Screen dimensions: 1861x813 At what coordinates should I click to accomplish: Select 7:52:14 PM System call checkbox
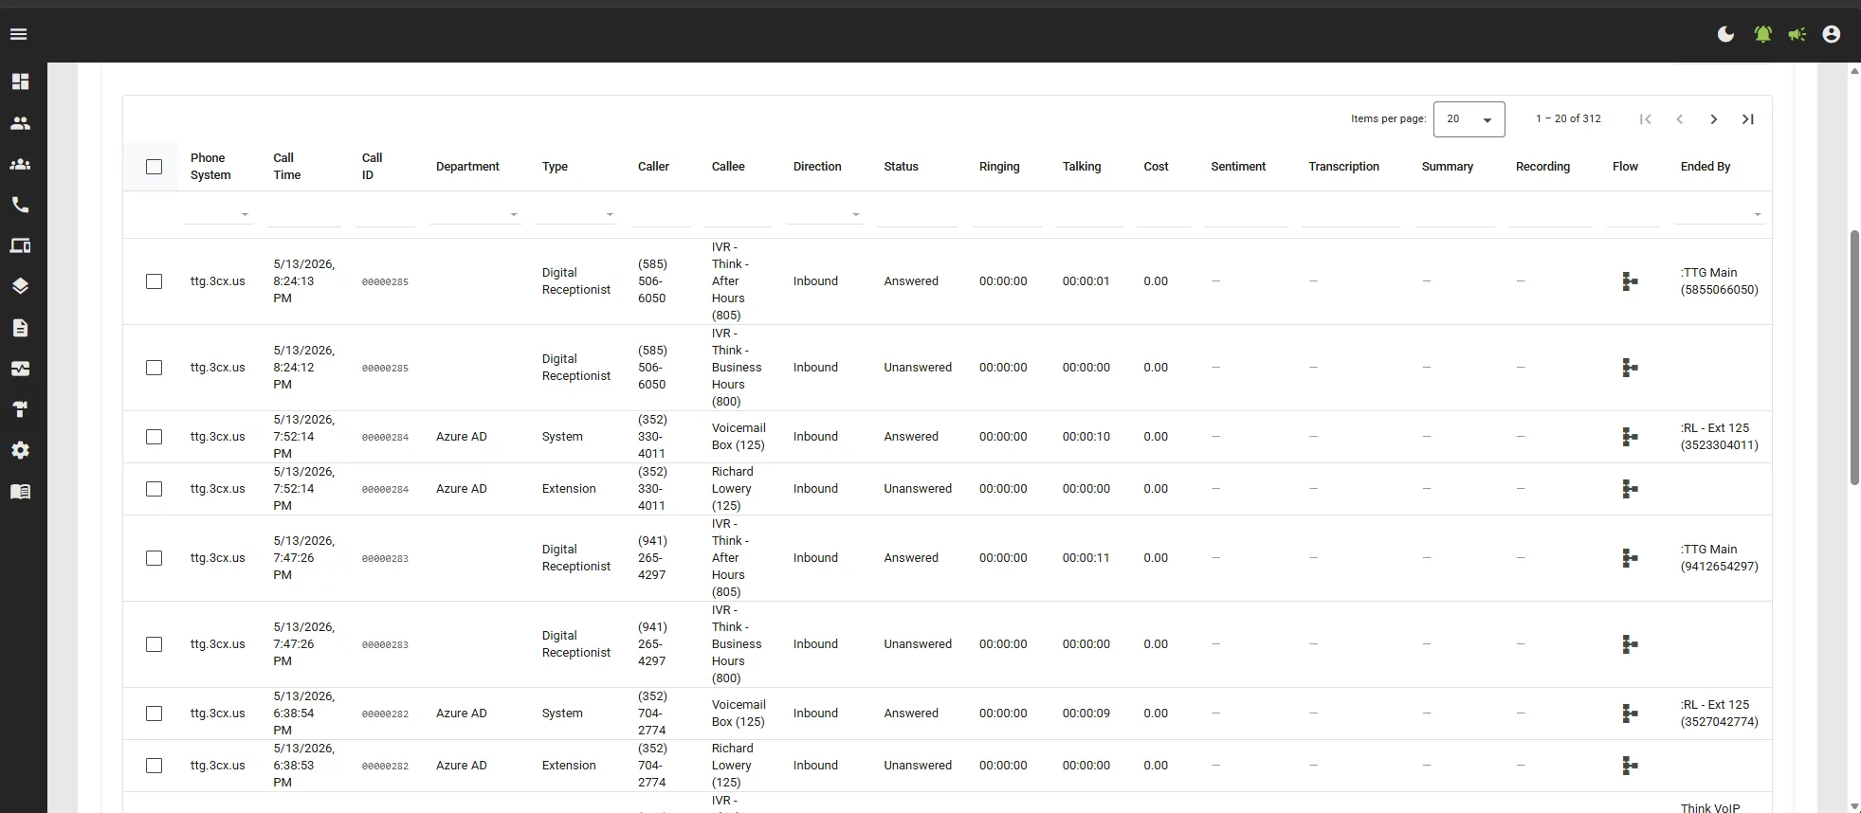coord(155,437)
